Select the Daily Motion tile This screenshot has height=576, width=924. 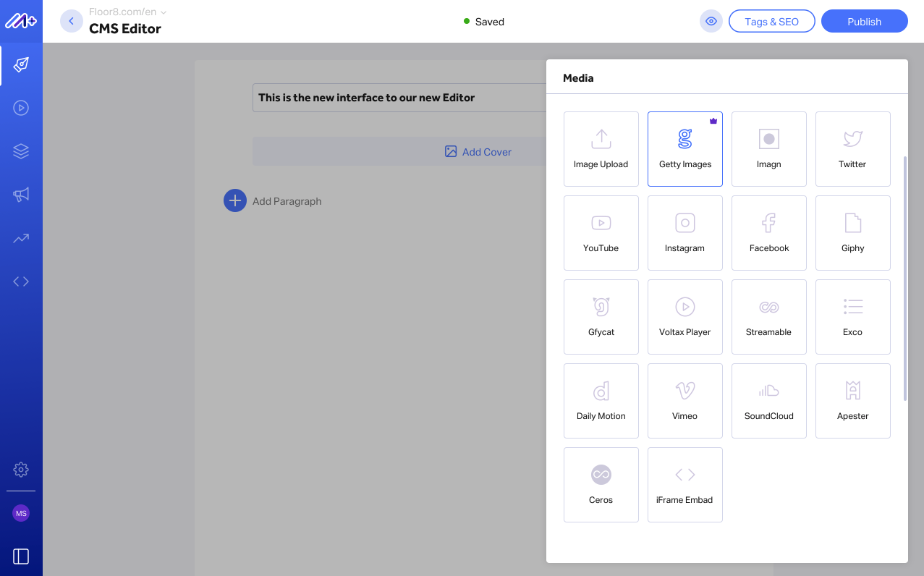tap(601, 401)
